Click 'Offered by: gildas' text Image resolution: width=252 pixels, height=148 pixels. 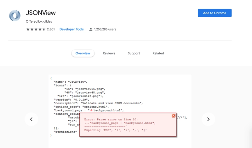[39, 21]
